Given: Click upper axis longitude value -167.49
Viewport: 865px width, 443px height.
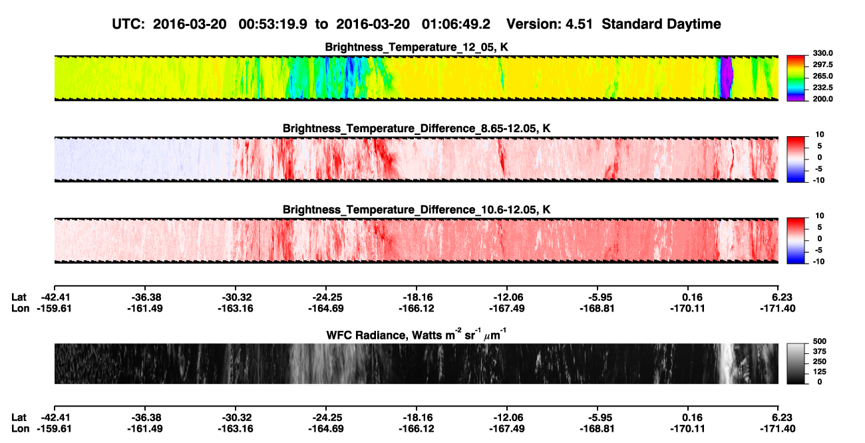Looking at the screenshot, I should point(506,308).
